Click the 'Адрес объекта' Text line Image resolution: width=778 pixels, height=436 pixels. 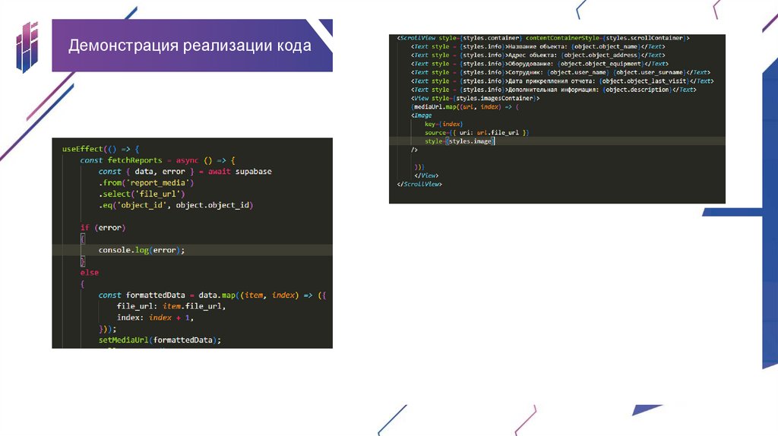(538, 55)
